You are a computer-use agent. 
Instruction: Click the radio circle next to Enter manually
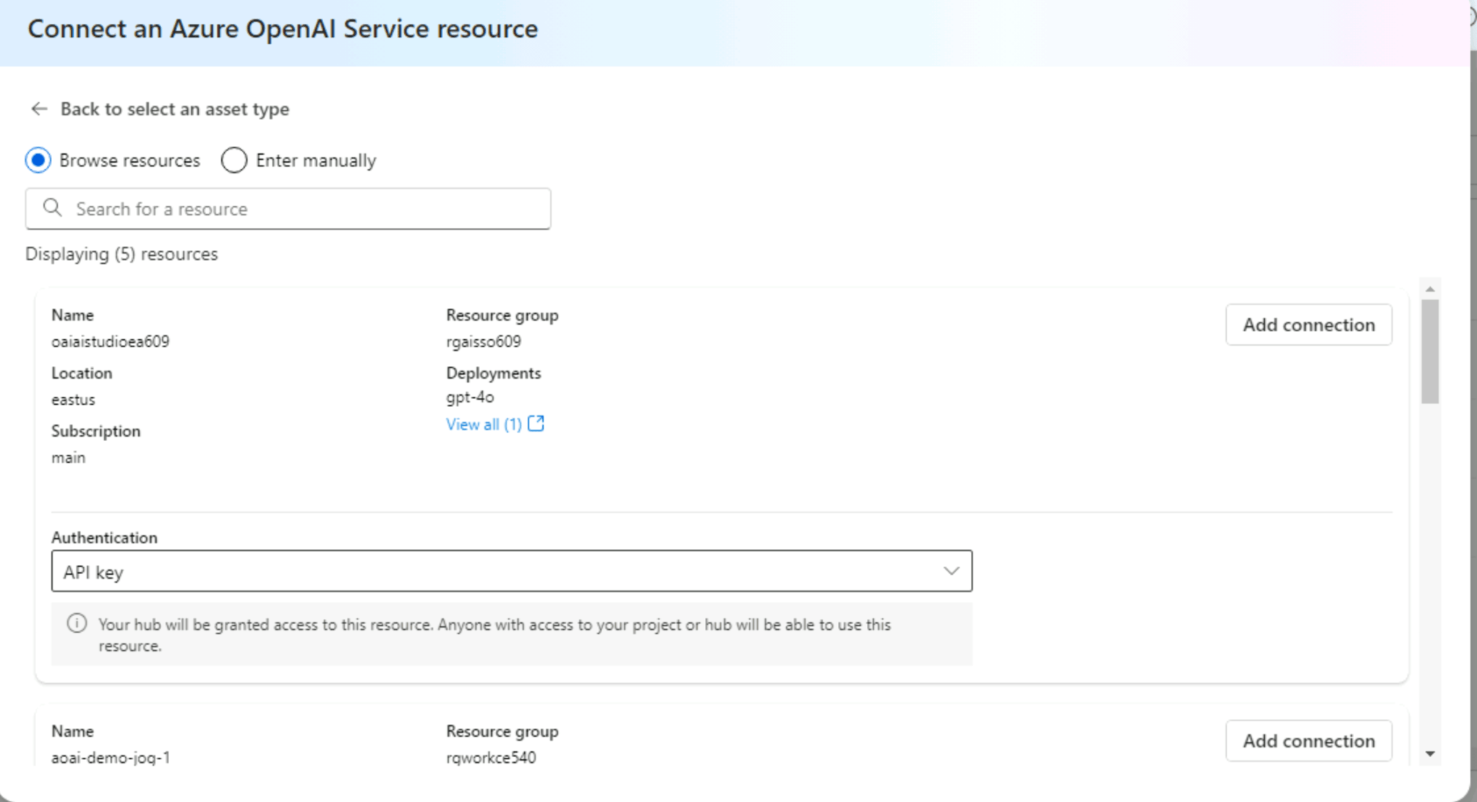pyautogui.click(x=234, y=160)
